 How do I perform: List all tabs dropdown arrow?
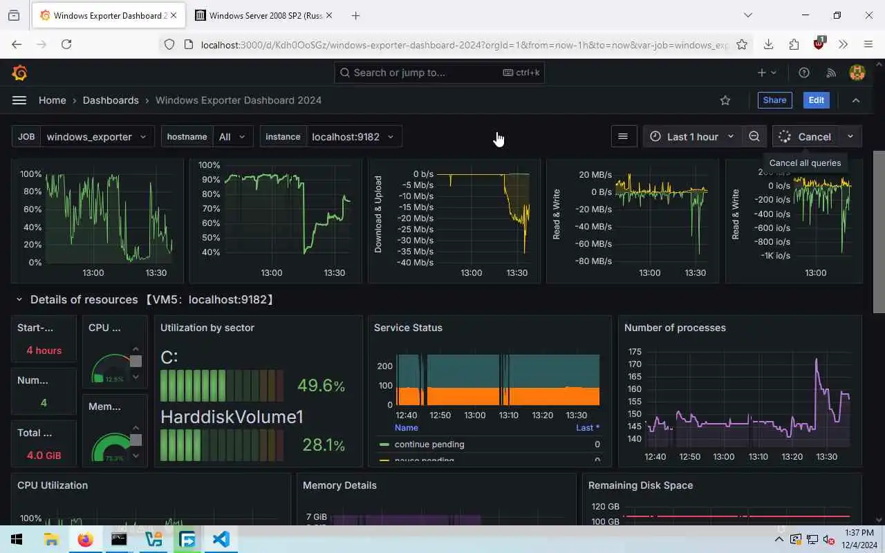click(748, 15)
